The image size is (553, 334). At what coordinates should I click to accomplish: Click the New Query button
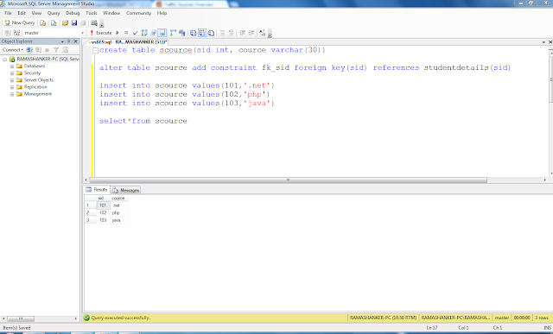click(x=19, y=23)
